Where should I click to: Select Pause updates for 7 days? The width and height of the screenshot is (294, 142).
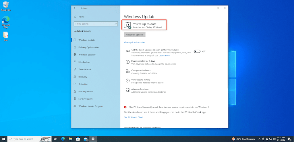pyautogui.click(x=143, y=61)
